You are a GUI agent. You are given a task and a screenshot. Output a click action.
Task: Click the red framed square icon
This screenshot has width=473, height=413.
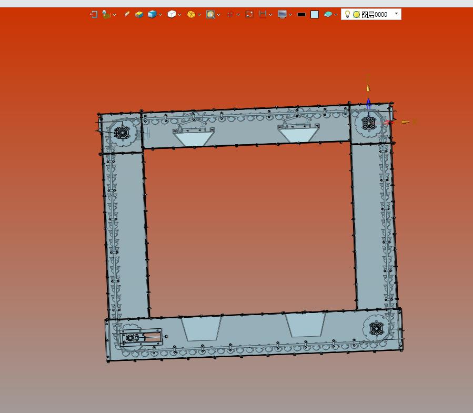[x=249, y=15]
